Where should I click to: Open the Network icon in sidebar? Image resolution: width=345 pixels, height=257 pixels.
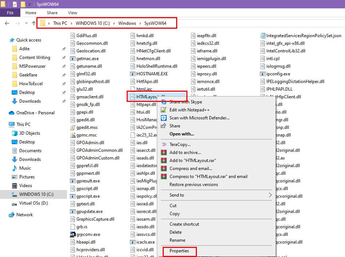[x=11, y=215]
